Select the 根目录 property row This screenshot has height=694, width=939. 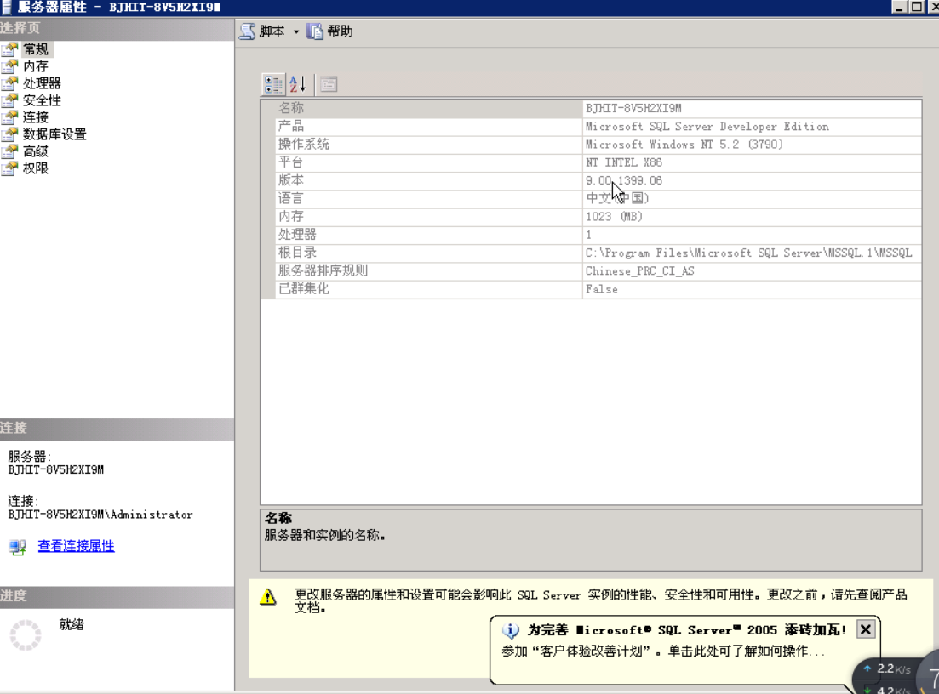pos(598,253)
